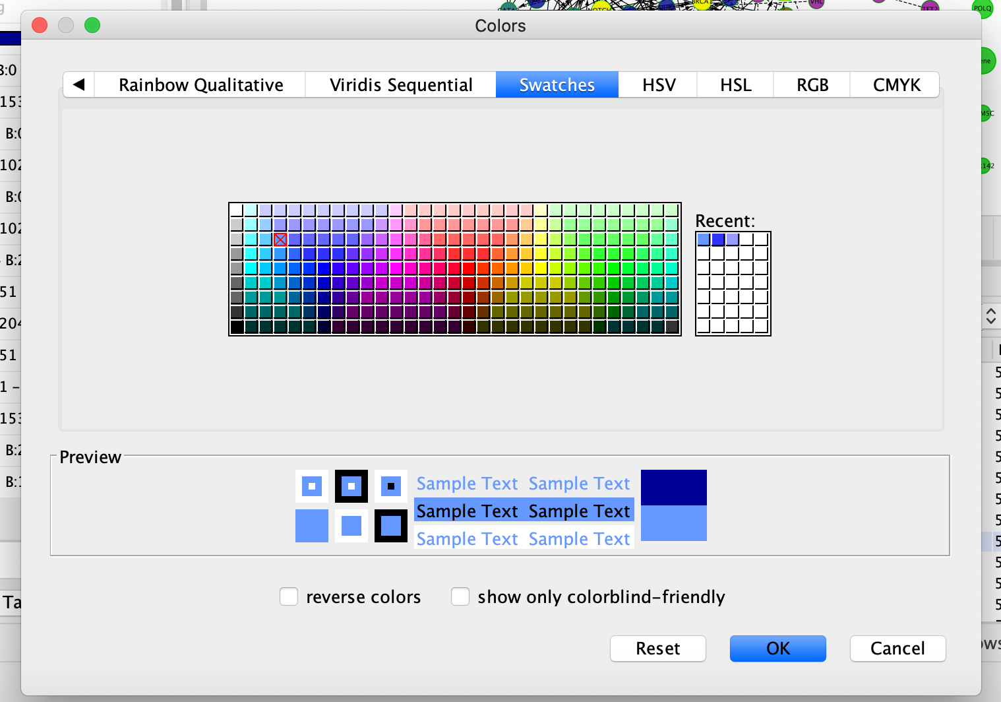Image resolution: width=1001 pixels, height=702 pixels.
Task: Pick the selected blue swatch marked with X
Action: coord(280,239)
